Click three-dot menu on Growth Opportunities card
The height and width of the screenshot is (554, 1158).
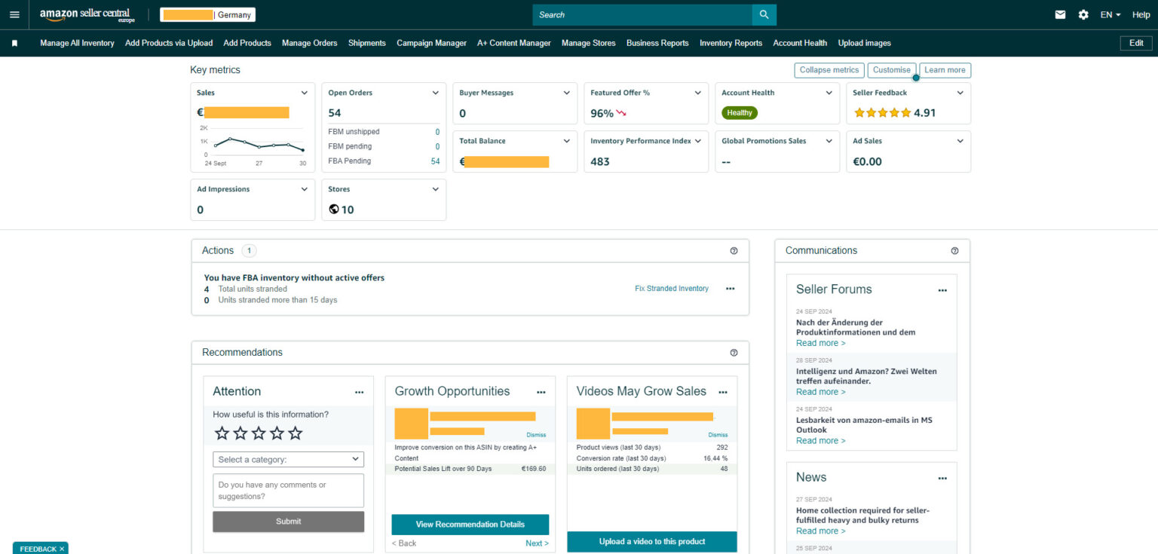tap(541, 392)
